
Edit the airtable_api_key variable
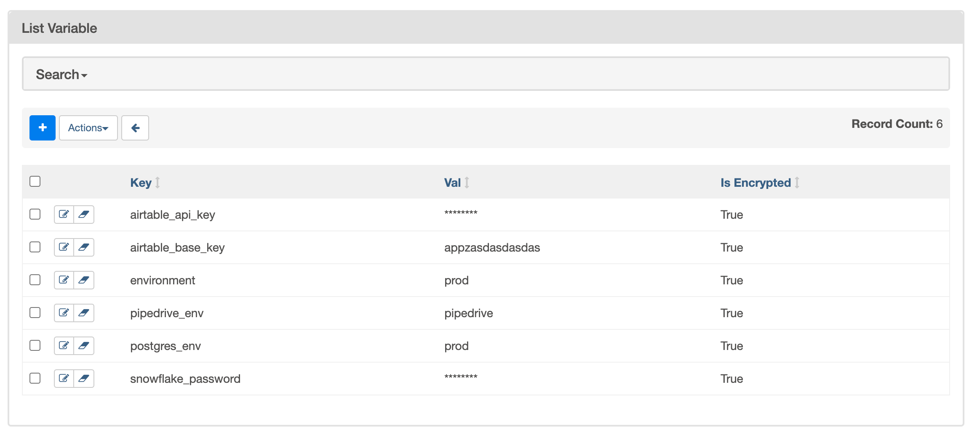(64, 215)
